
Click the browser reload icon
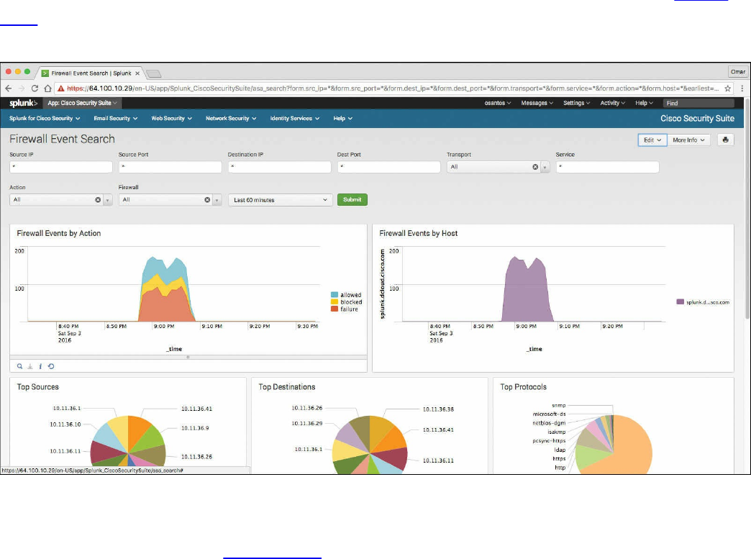[35, 88]
